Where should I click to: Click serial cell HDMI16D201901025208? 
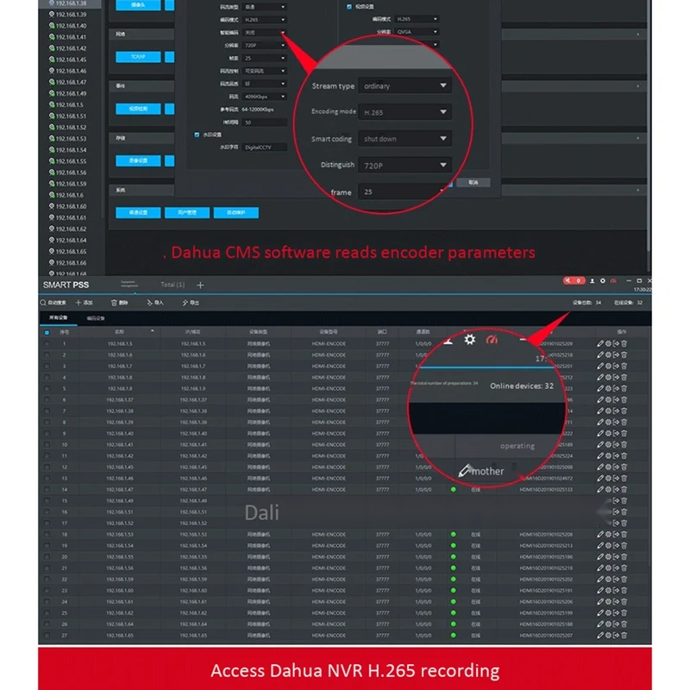[546, 534]
